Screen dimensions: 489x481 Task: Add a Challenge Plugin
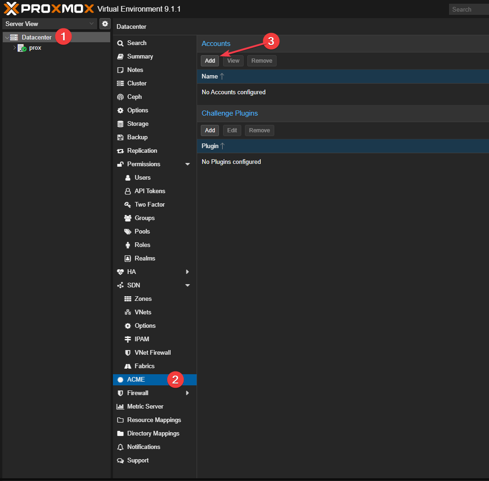click(x=210, y=130)
